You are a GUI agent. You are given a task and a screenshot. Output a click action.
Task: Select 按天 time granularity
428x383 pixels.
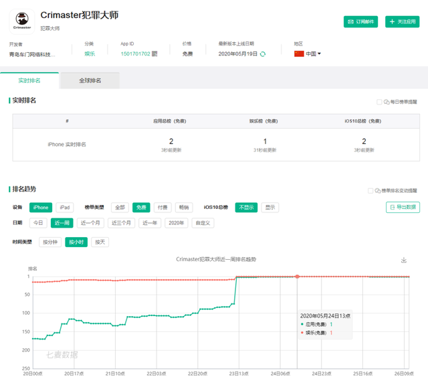pos(100,242)
